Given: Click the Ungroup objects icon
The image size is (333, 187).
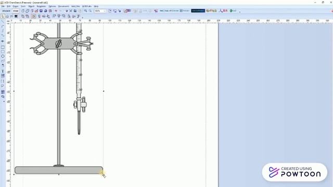Looking at the screenshot, I should click(x=27, y=16).
